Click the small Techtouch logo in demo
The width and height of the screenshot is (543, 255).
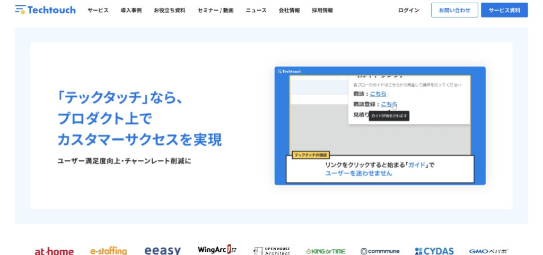tap(290, 71)
